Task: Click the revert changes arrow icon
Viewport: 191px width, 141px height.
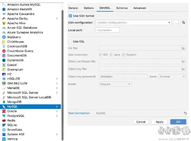Action: pyautogui.click(x=185, y=113)
